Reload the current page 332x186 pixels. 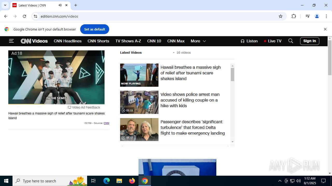pos(24,16)
